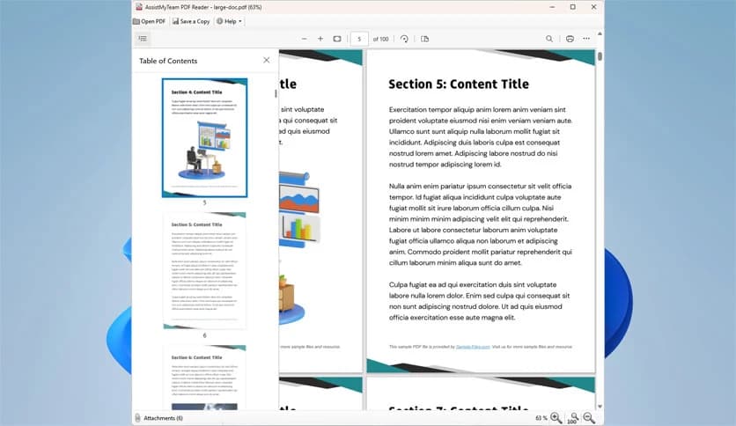736x426 pixels.
Task: Switch page view layout icon
Action: pyautogui.click(x=425, y=39)
